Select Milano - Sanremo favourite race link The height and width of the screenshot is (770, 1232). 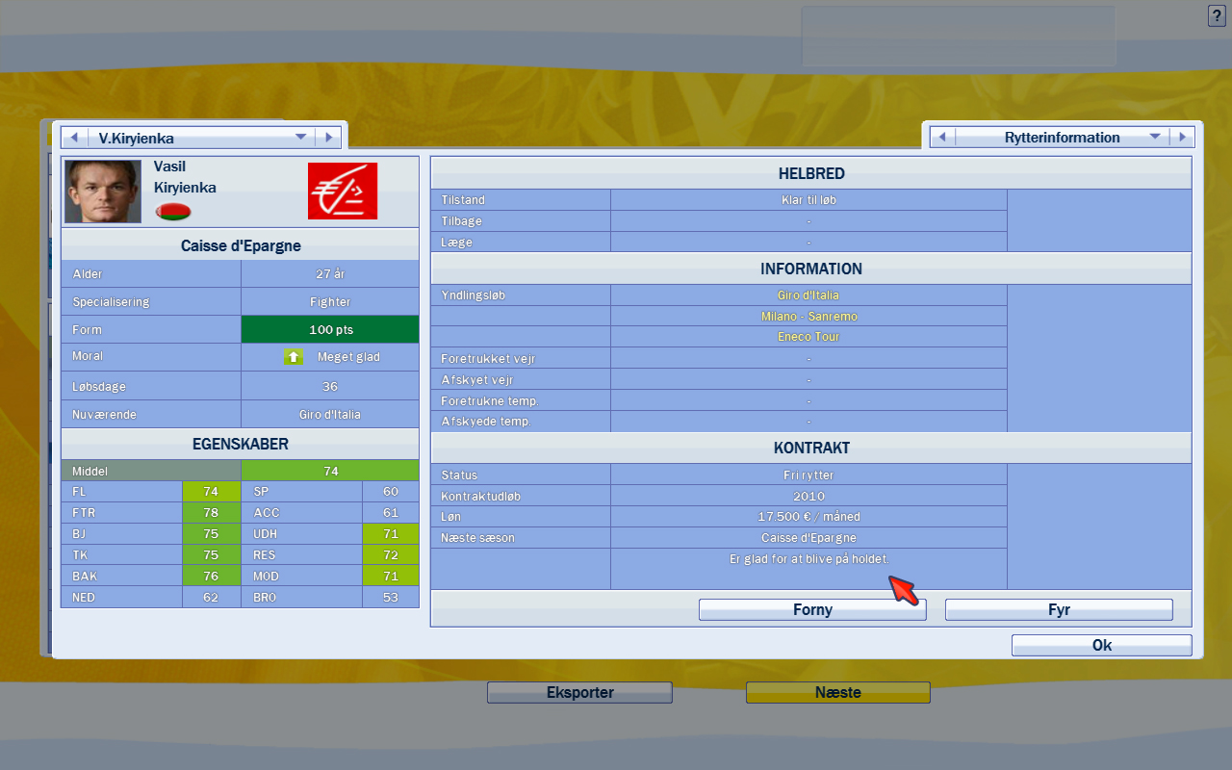808,317
